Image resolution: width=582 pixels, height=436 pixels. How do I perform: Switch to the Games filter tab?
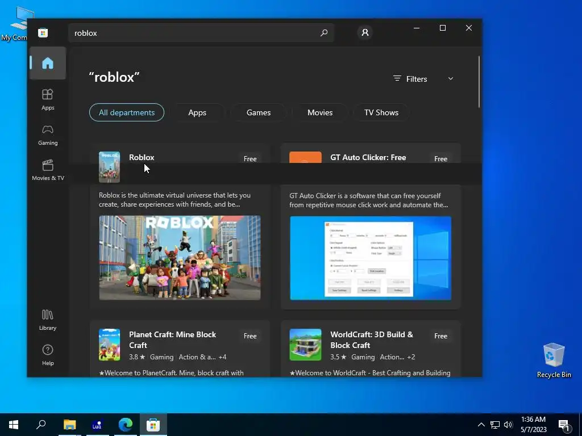point(259,112)
